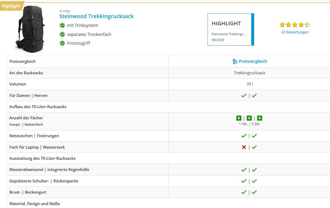Click the second checkmark in 'Netztaschen | Fixierungen' row
The width and height of the screenshot is (330, 208).
coord(254,136)
